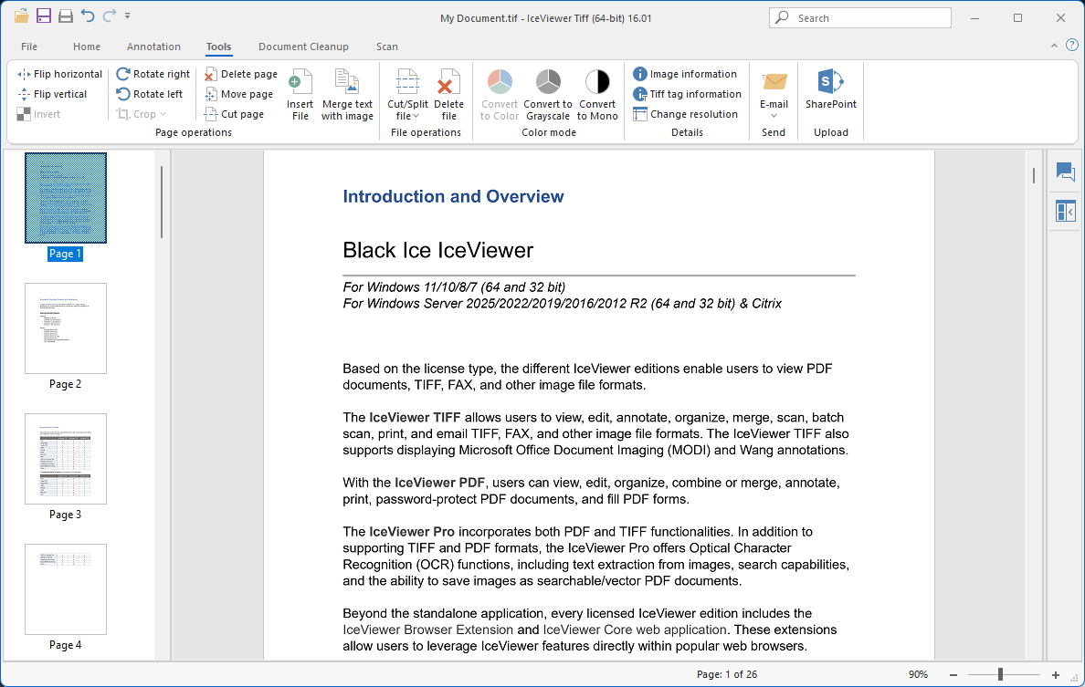Convert the image to Mono

(x=597, y=95)
